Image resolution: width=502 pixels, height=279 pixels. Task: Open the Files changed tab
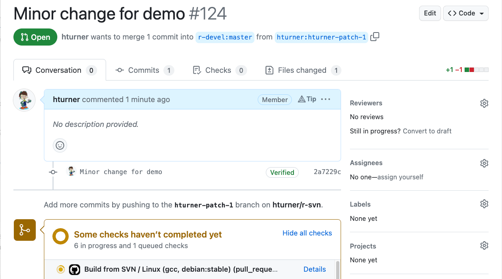pos(302,70)
